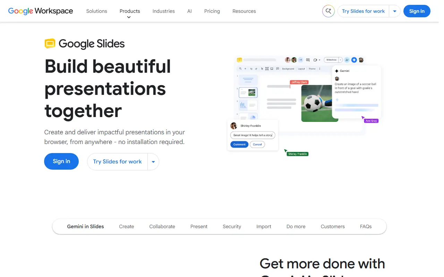
Task: Click the 'Build beautiful presentations together' heading
Action: click(x=108, y=89)
